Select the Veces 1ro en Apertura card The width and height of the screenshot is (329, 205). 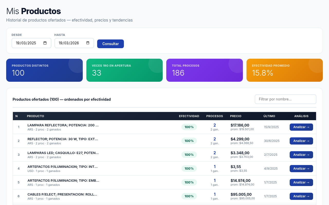124,70
